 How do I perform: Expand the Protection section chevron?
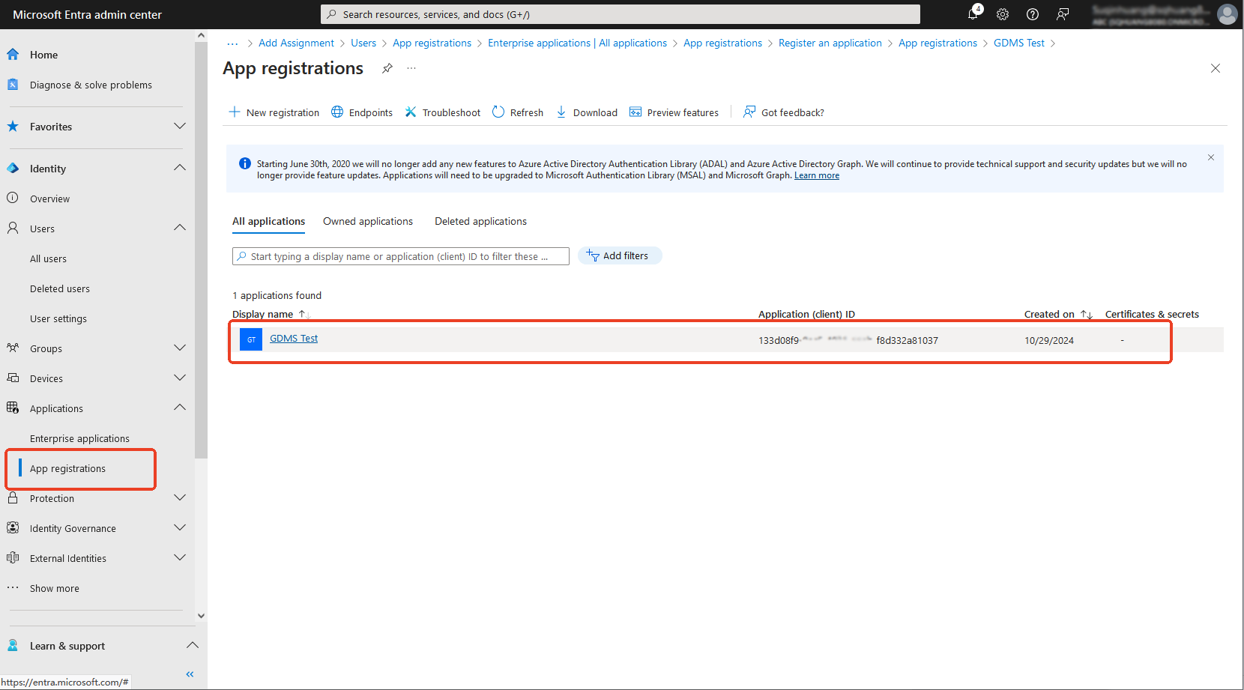[180, 497]
